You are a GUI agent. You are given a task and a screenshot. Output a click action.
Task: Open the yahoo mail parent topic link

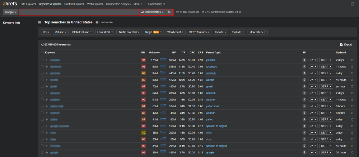[213, 106]
